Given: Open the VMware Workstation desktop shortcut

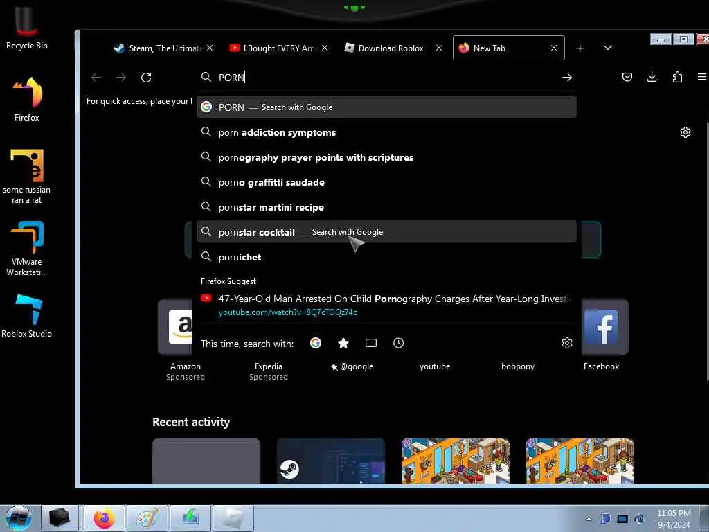Looking at the screenshot, I should pos(27,248).
